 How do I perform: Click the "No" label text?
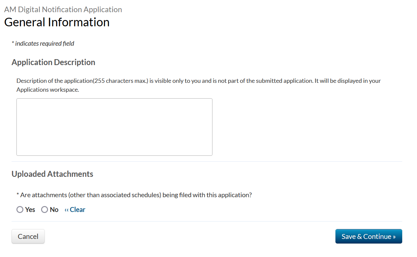point(54,210)
